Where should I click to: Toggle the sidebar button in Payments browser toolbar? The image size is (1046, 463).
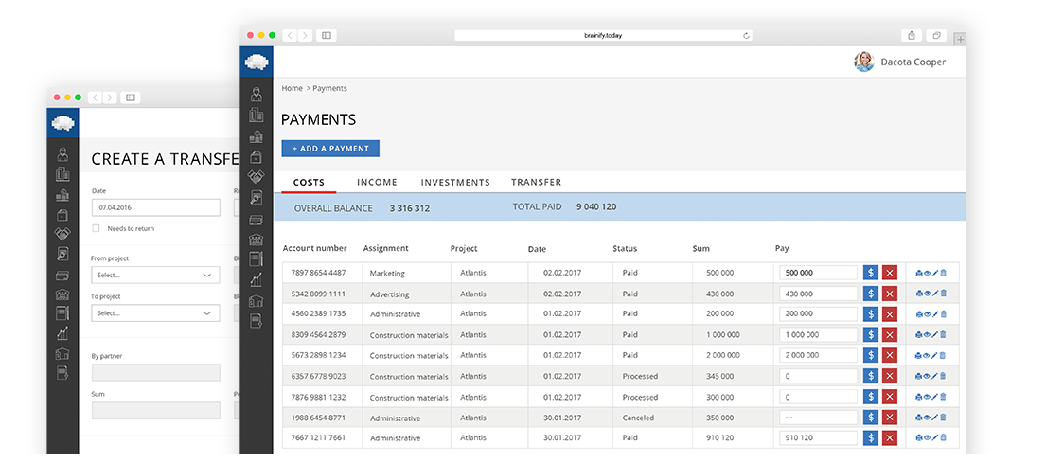(x=327, y=35)
